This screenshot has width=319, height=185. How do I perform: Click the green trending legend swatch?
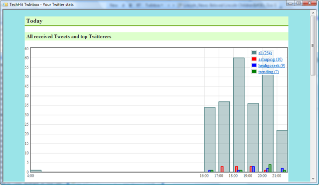coord(254,72)
